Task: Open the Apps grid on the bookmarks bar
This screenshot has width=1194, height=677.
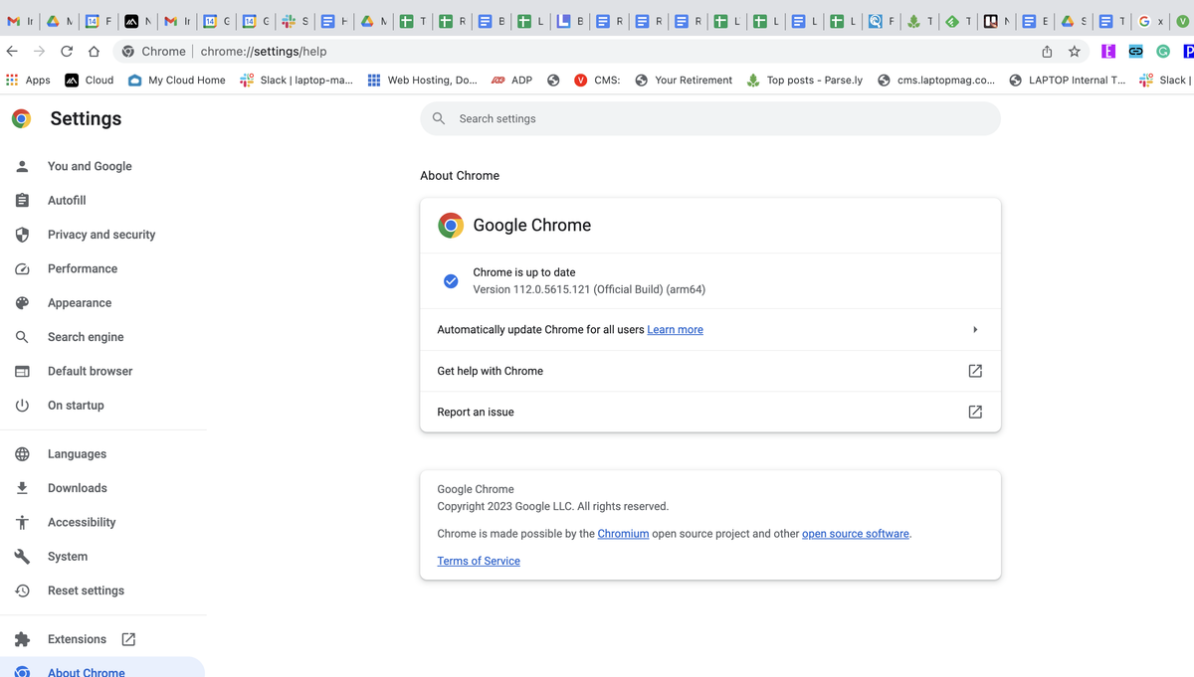Action: click(10, 80)
